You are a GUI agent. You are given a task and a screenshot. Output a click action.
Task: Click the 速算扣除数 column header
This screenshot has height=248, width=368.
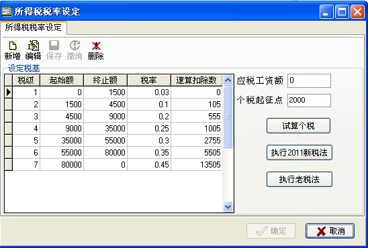[x=197, y=80]
